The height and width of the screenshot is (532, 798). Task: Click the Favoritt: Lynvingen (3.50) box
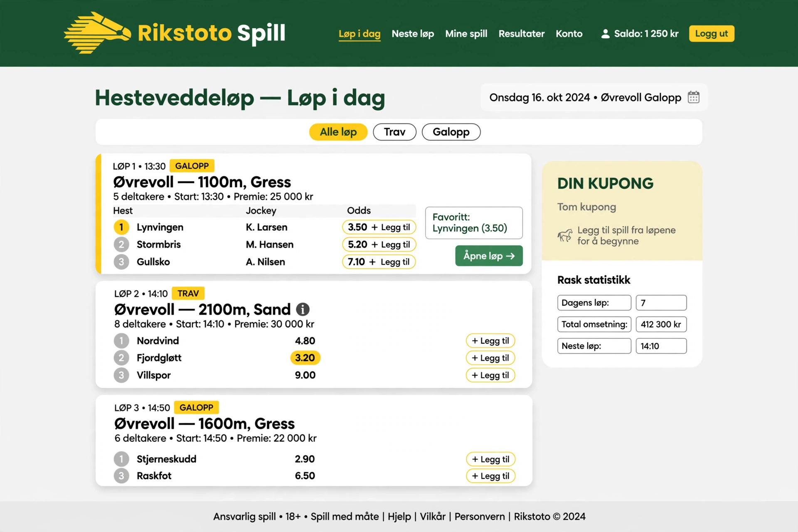click(474, 223)
